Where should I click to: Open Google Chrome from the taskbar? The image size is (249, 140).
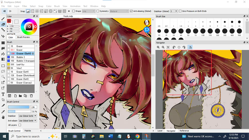[x=137, y=136]
